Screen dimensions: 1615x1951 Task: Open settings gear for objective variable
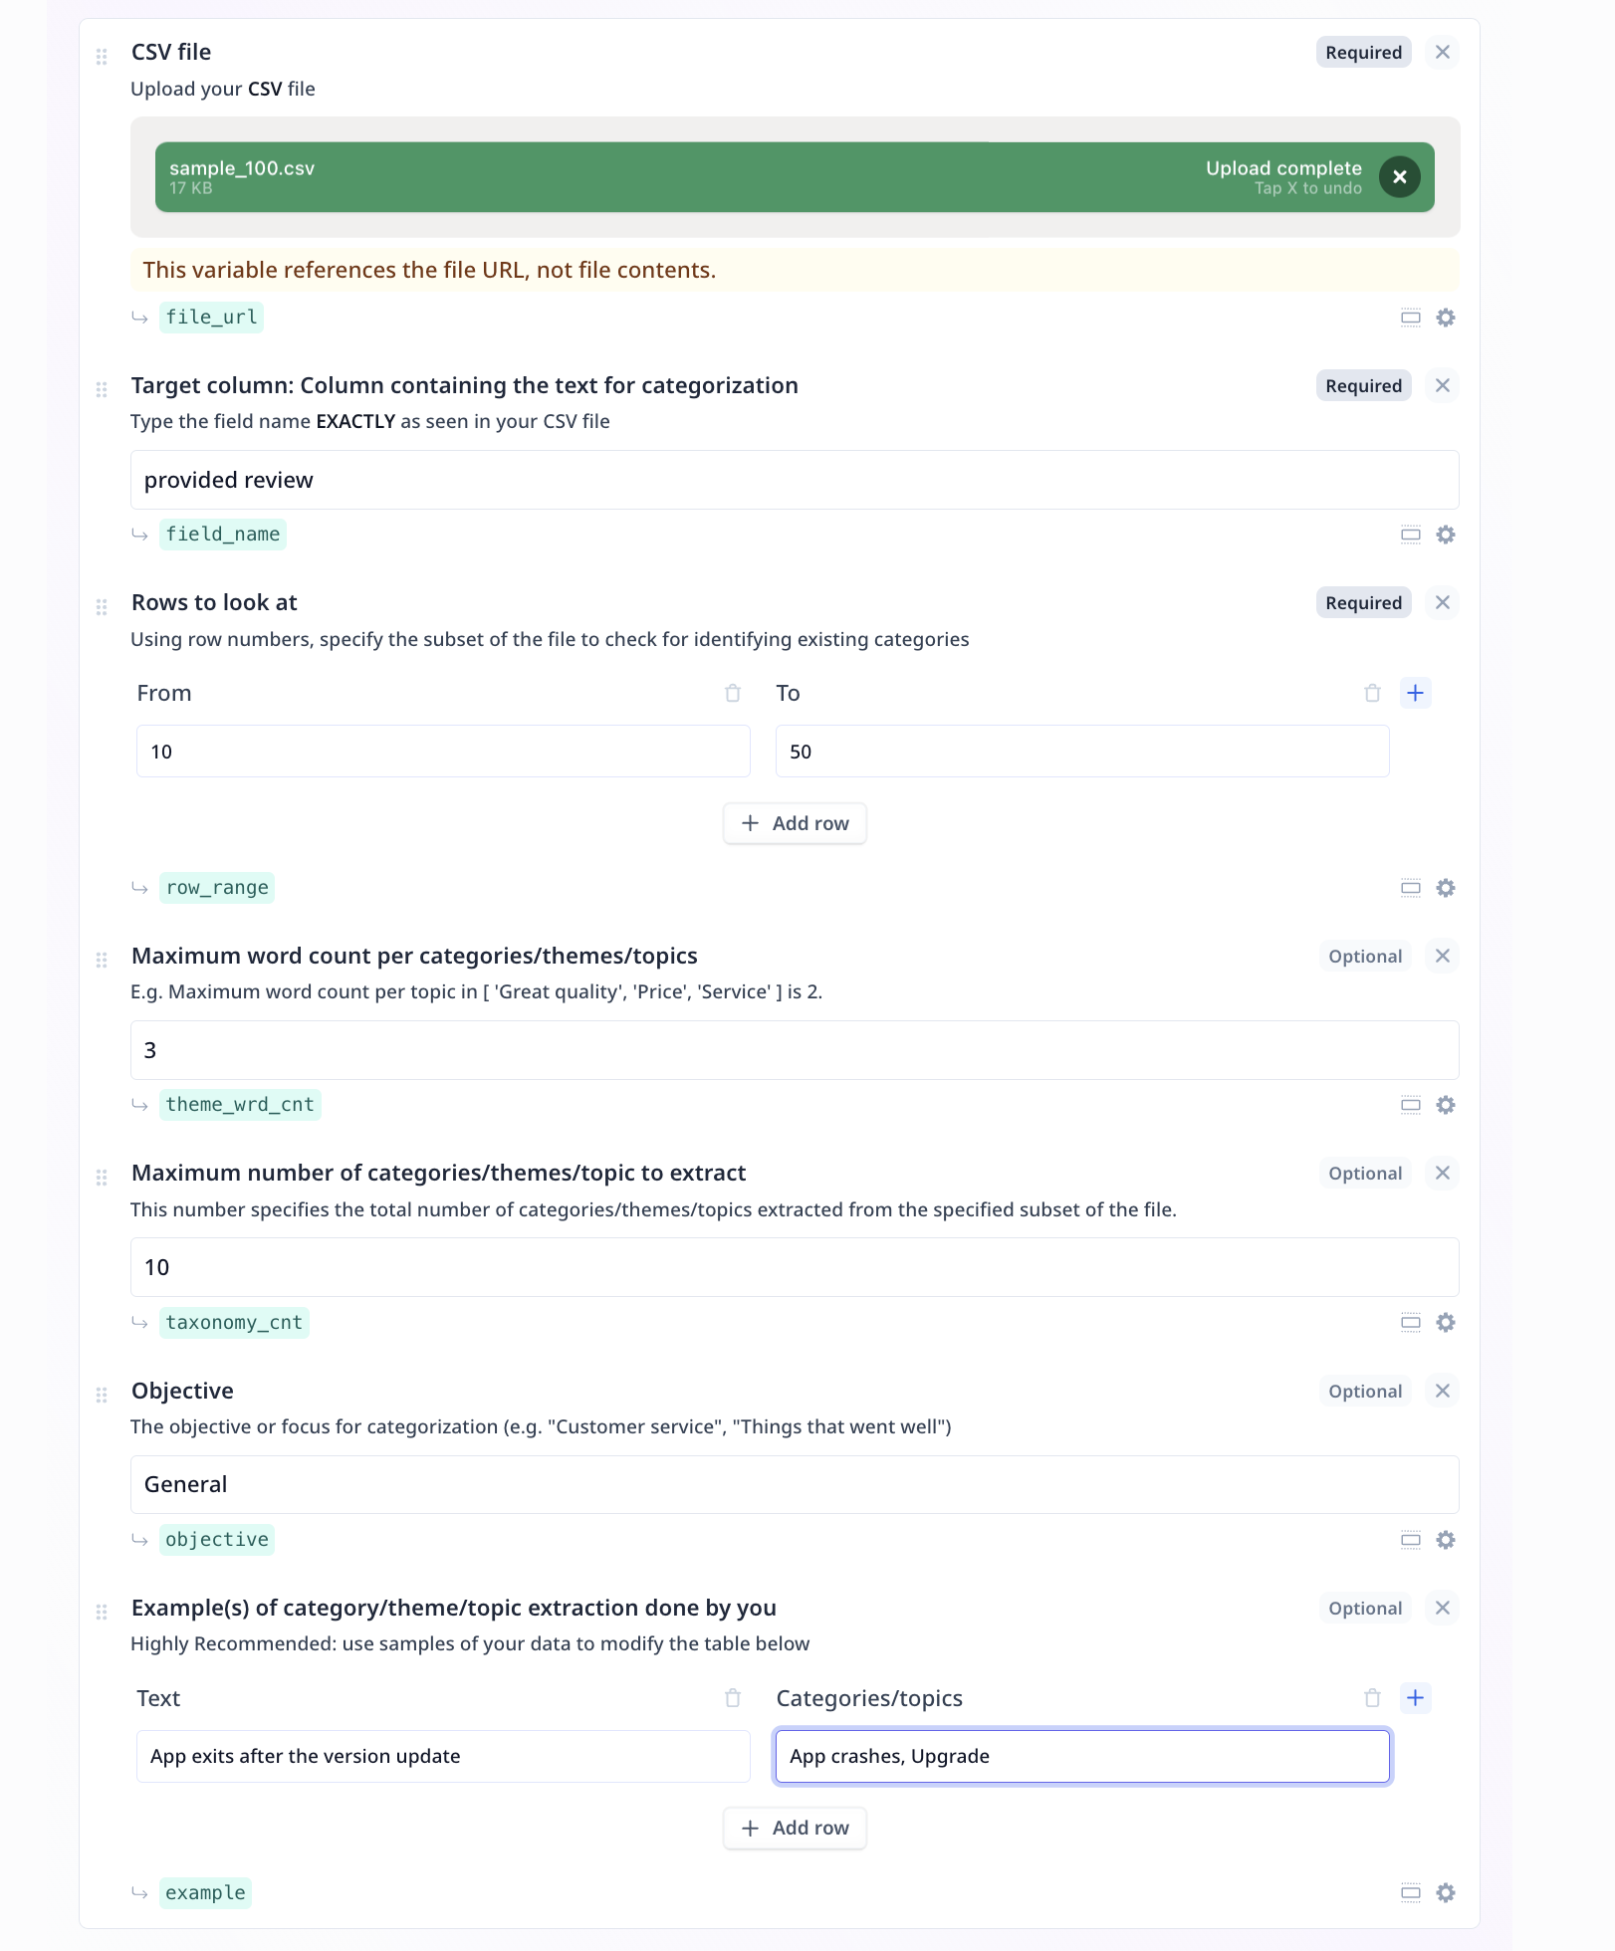[1446, 1540]
